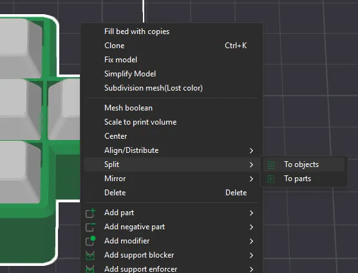Click the To parts icon
The height and width of the screenshot is (273, 358).
[271, 179]
